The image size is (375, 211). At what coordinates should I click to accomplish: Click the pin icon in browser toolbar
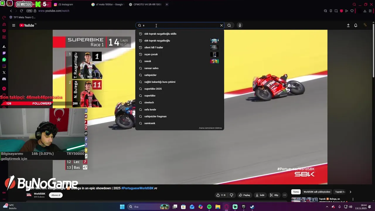click(x=331, y=11)
